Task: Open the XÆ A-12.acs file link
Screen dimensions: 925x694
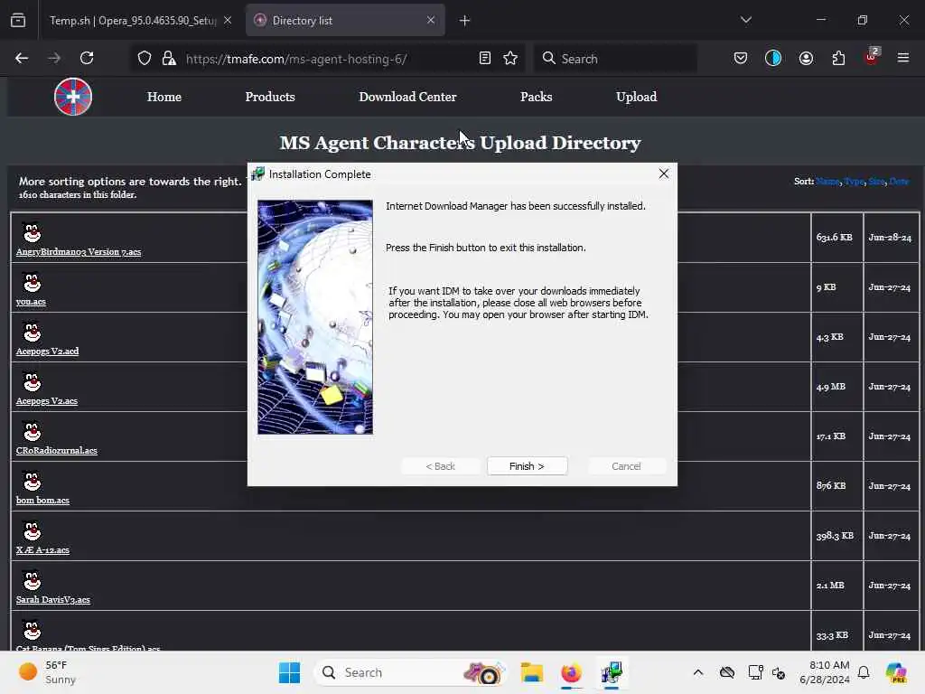Action: pos(42,550)
